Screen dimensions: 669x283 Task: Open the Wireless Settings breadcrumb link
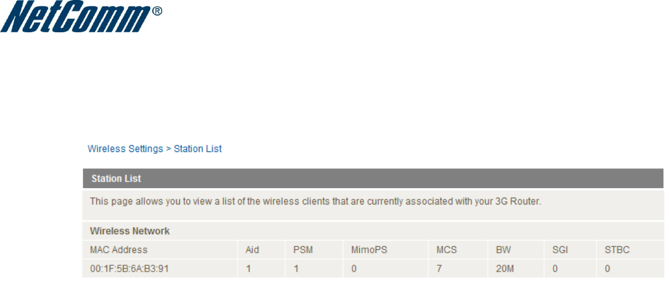coord(125,149)
